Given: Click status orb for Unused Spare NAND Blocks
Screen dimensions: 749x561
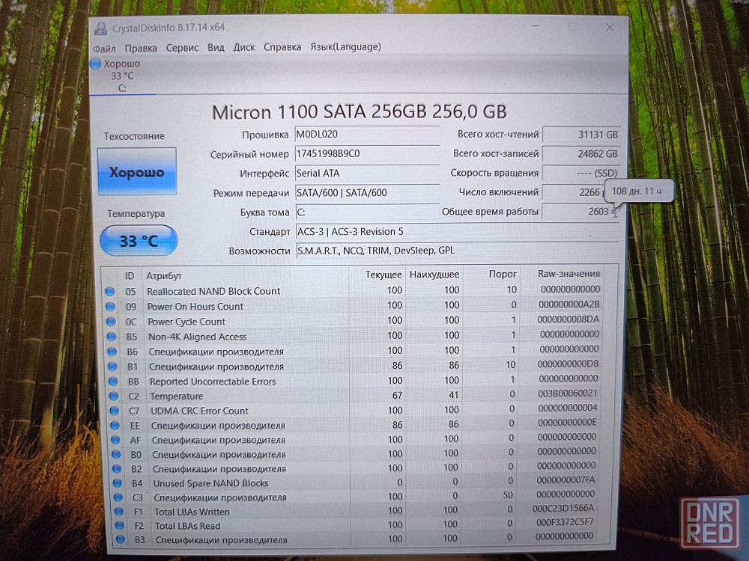Looking at the screenshot, I should [117, 483].
